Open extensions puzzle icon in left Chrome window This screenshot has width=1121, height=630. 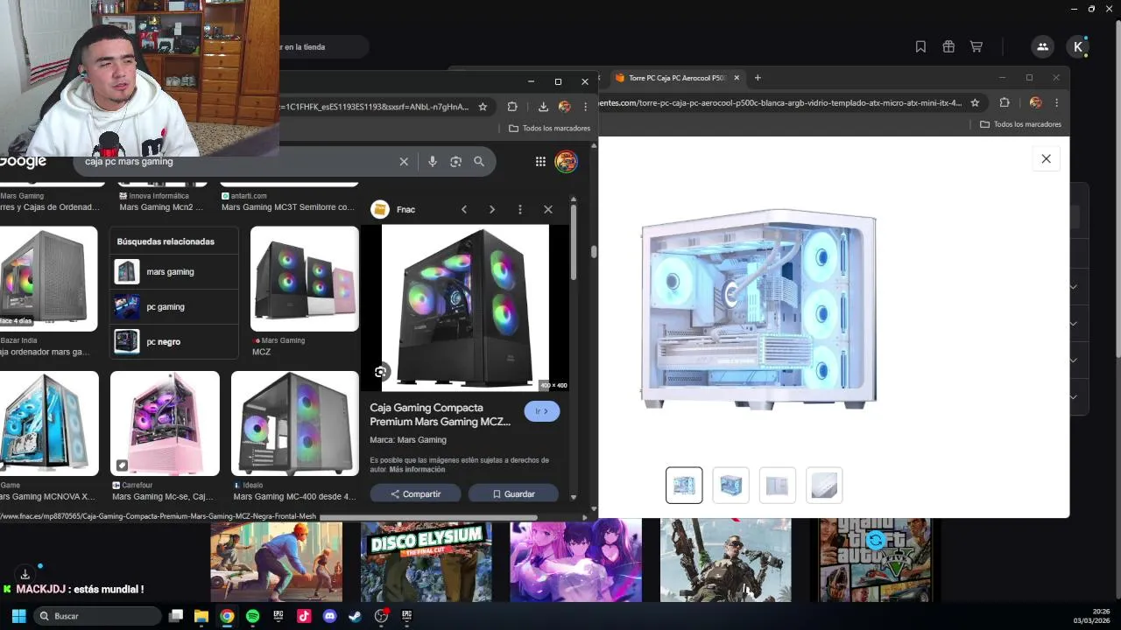pyautogui.click(x=512, y=107)
